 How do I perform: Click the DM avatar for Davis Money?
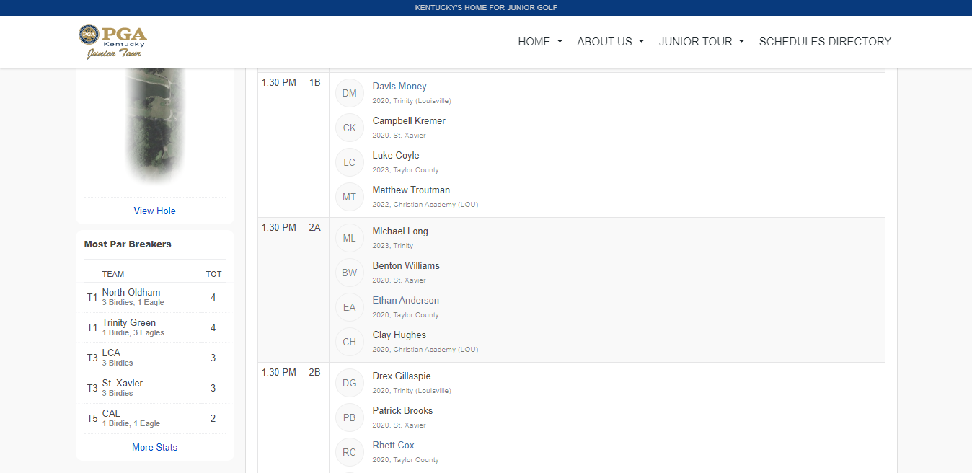pos(350,93)
